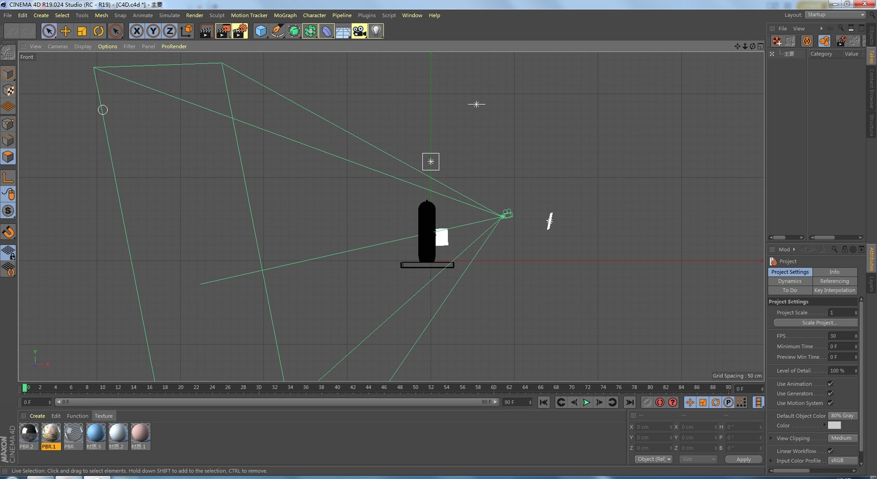877x479 pixels.
Task: Open the Object (Rel) coordinates dropdown
Action: tap(654, 459)
